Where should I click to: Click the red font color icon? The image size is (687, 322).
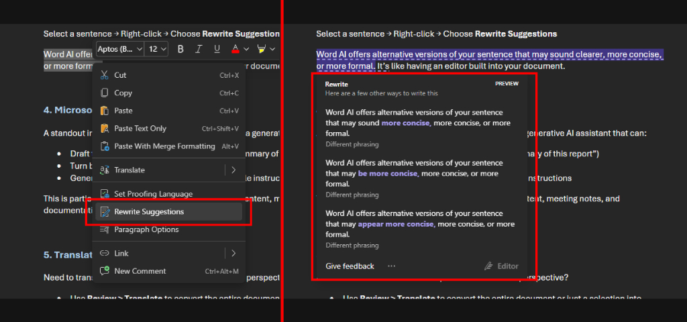[x=235, y=48]
